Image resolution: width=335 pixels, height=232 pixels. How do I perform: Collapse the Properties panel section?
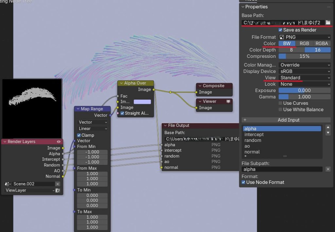pyautogui.click(x=243, y=7)
